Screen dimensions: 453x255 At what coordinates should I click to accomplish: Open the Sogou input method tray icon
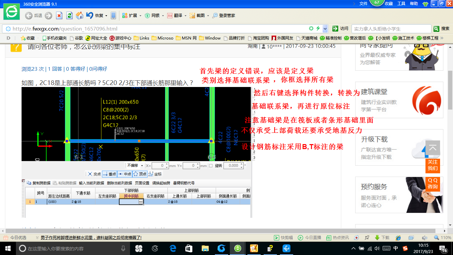pos(405,248)
